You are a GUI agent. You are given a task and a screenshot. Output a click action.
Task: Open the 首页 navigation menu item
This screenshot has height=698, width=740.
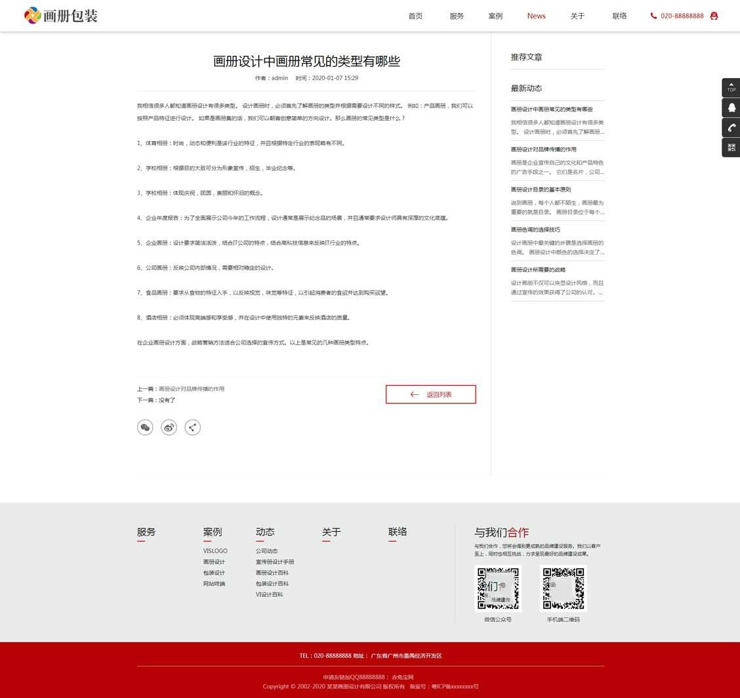tap(415, 16)
